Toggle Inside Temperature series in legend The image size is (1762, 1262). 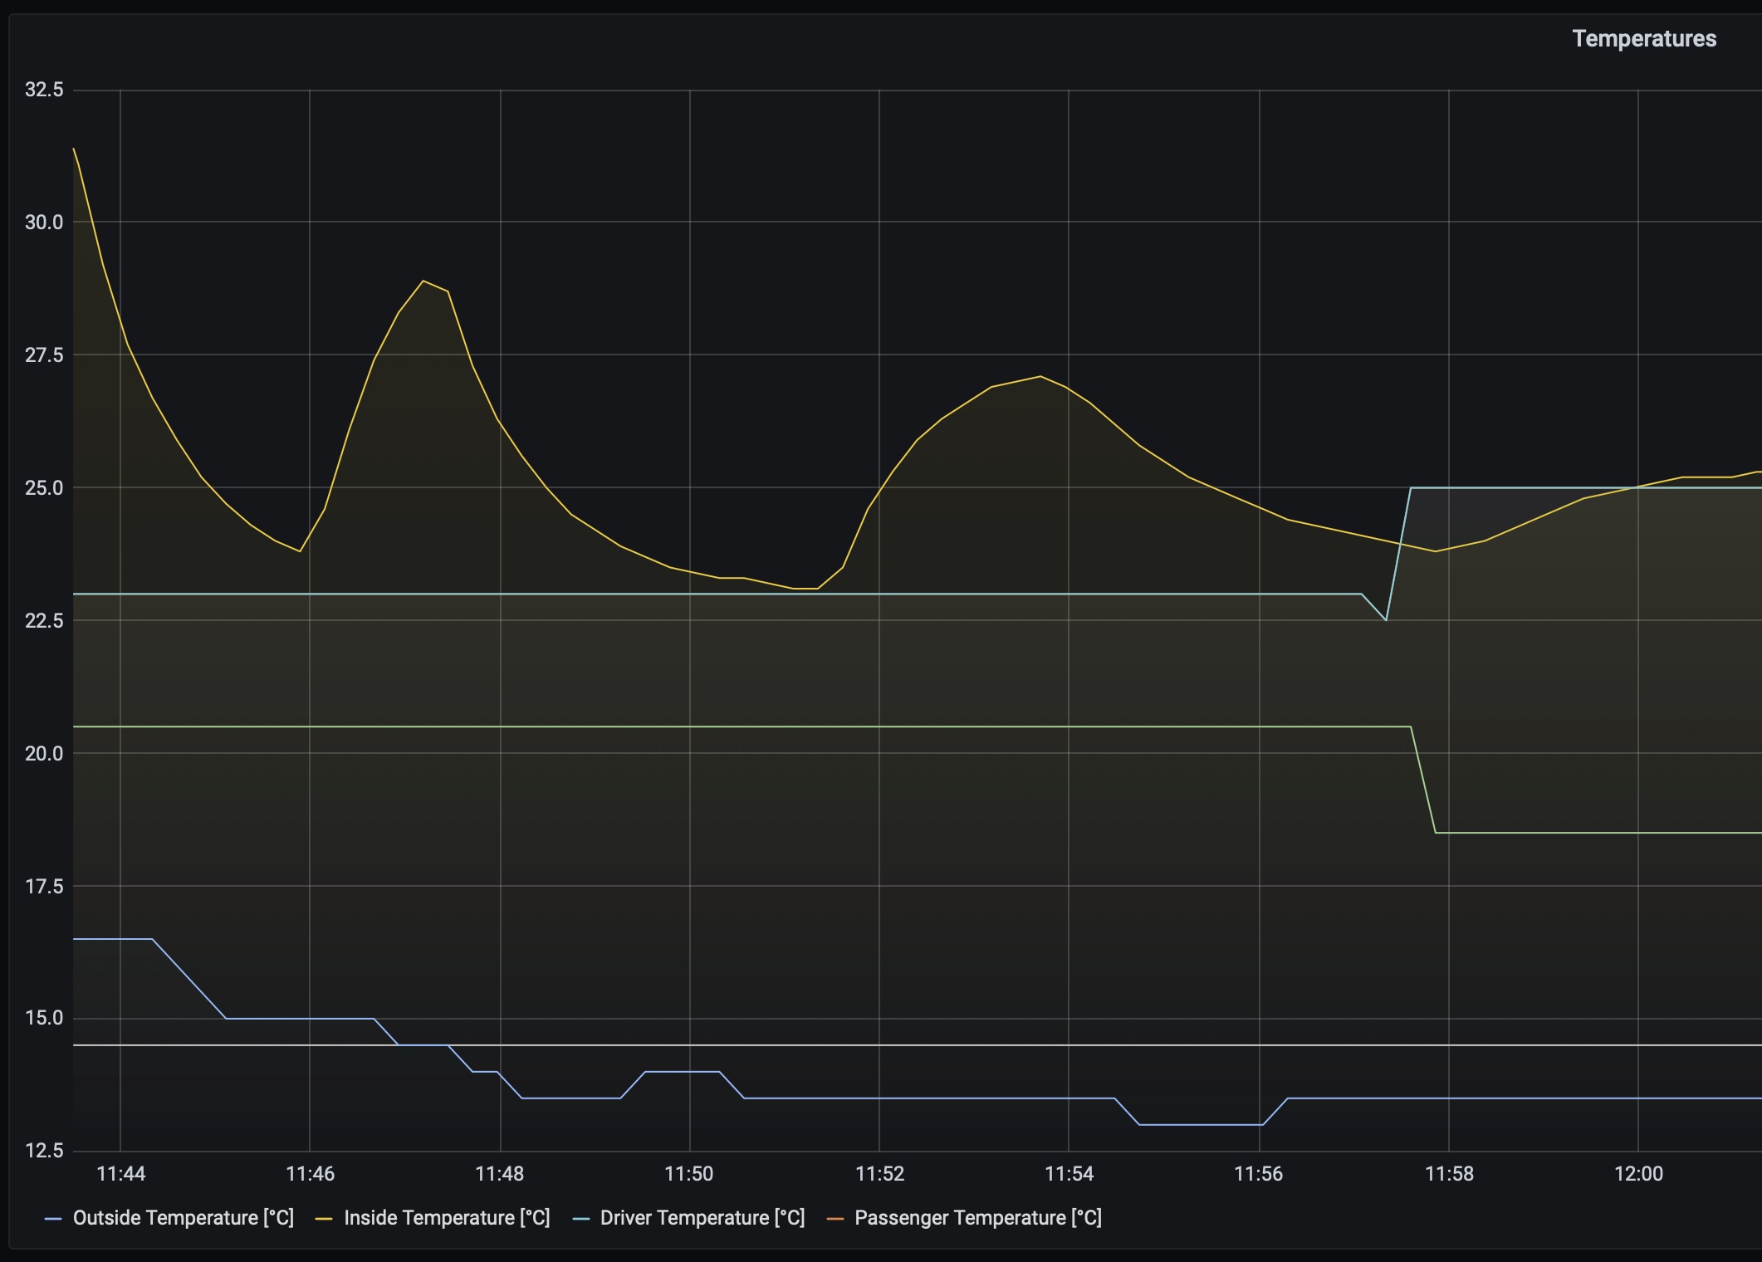pos(447,1218)
